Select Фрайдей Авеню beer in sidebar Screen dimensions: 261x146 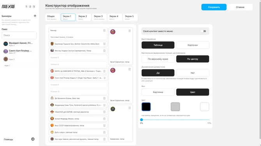tap(19, 44)
